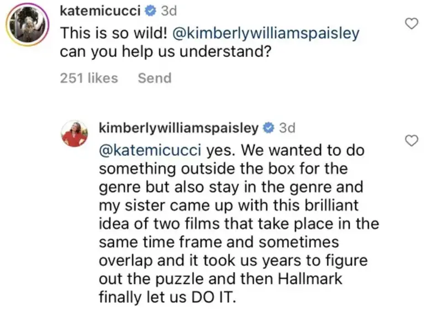Click the "finally let us DO IT." line
This screenshot has width=432, height=315.
coord(167,297)
